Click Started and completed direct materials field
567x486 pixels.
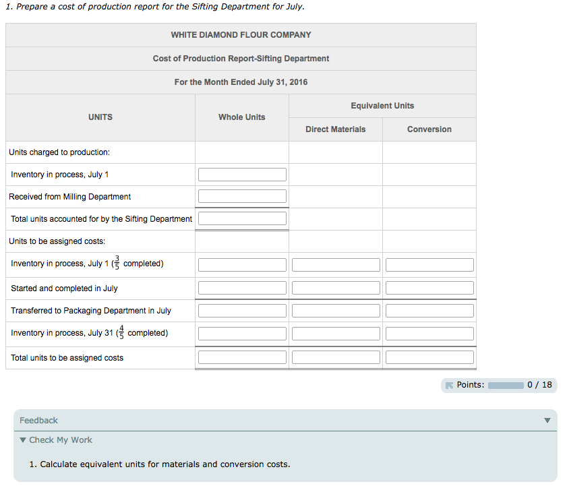tap(336, 288)
